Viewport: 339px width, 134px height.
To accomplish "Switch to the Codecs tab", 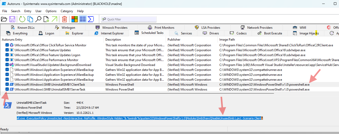I will click(238, 33).
